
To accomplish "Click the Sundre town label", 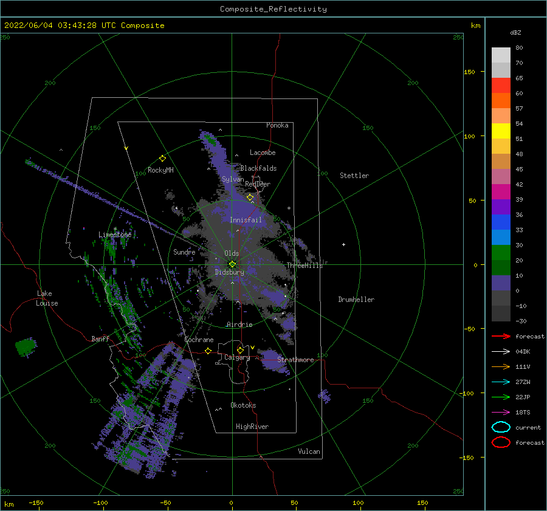I will [x=184, y=252].
